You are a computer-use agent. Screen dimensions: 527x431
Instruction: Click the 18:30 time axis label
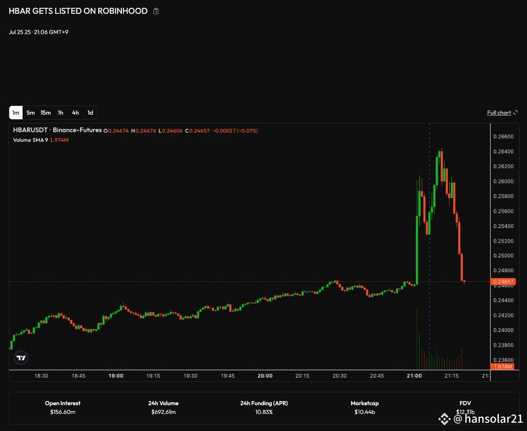[41, 376]
